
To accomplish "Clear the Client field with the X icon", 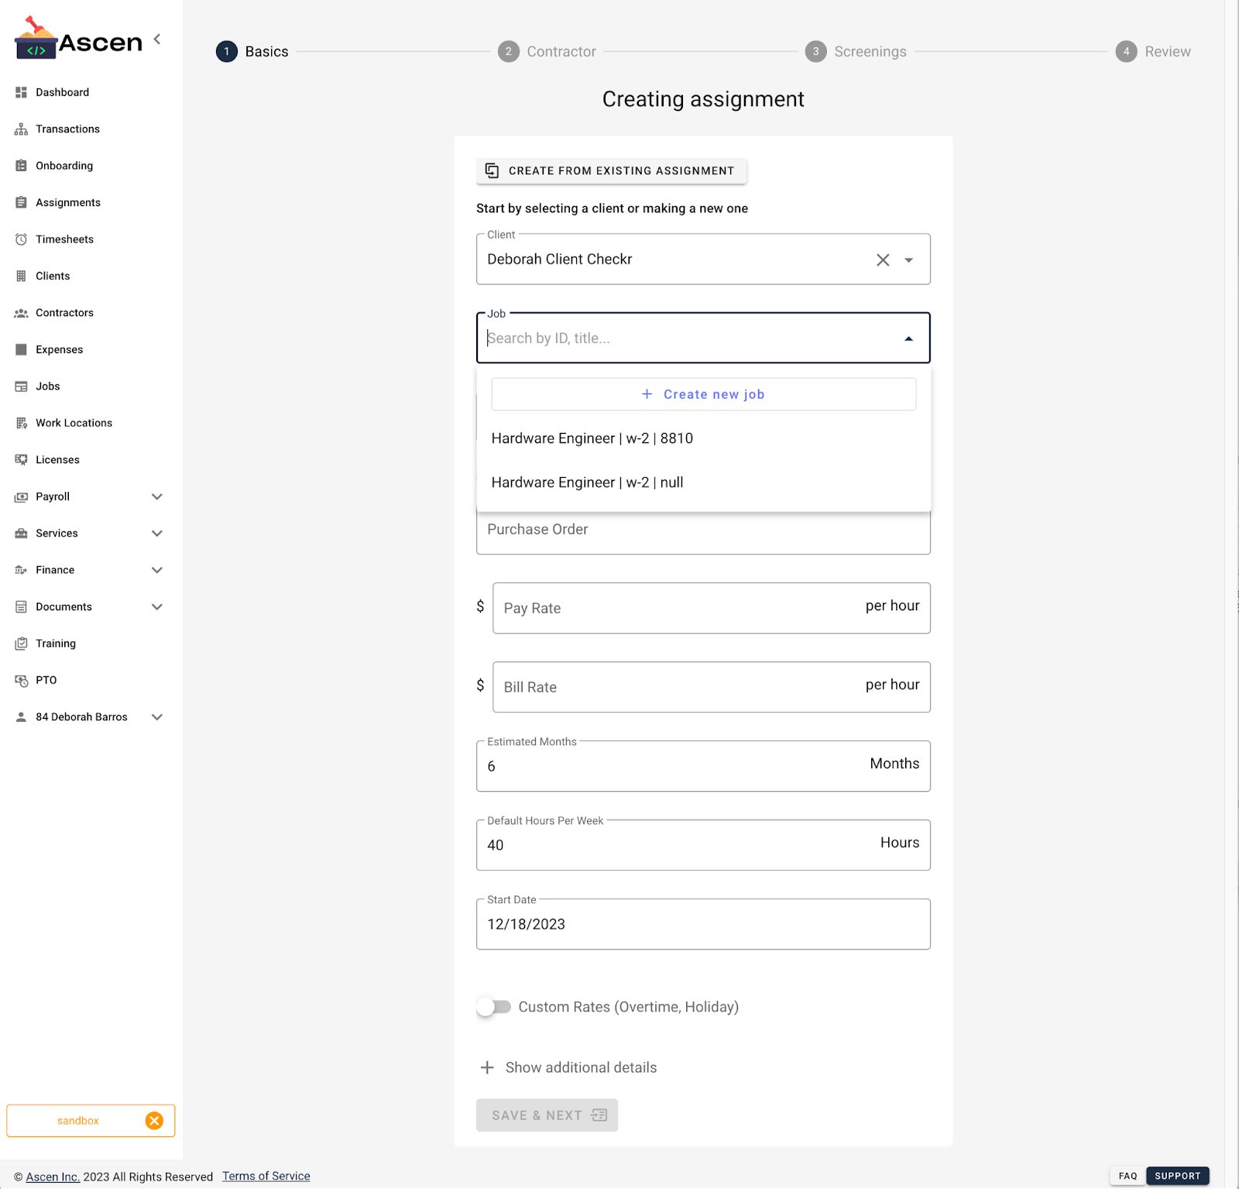I will (x=883, y=260).
